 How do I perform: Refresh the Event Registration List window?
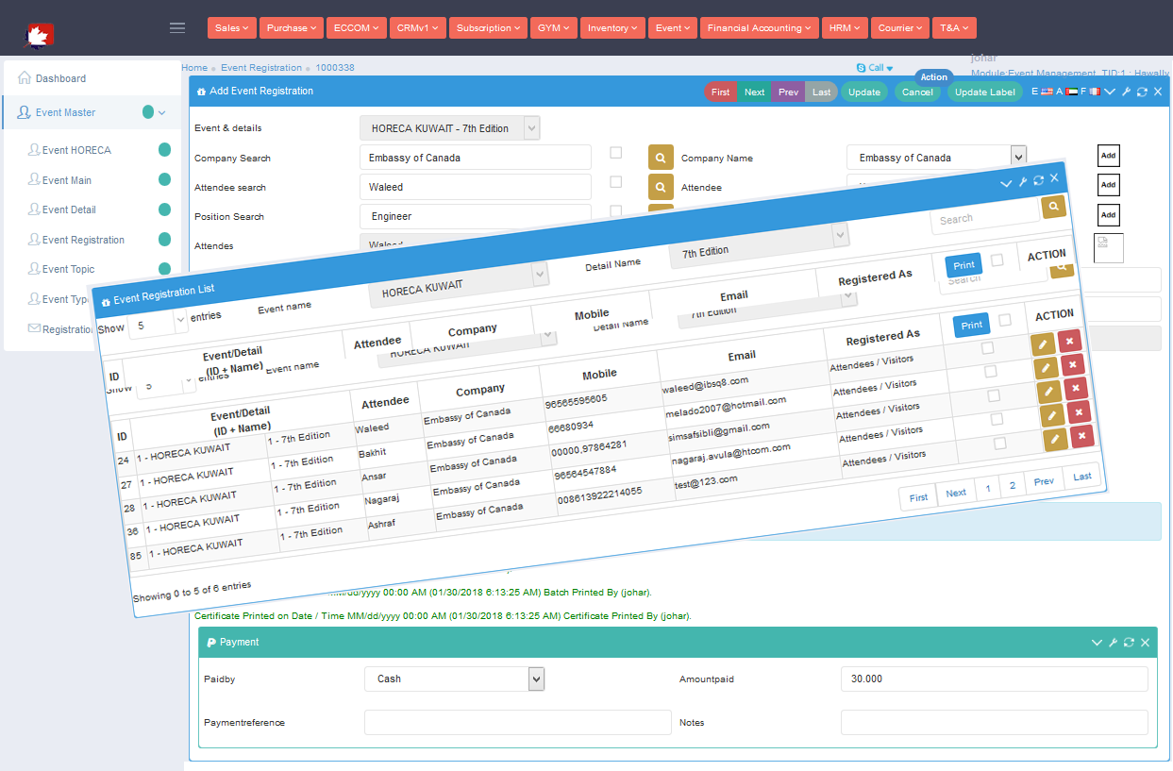pyautogui.click(x=1038, y=180)
